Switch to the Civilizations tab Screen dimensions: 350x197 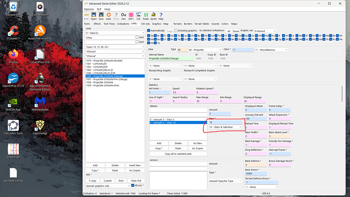(123, 24)
